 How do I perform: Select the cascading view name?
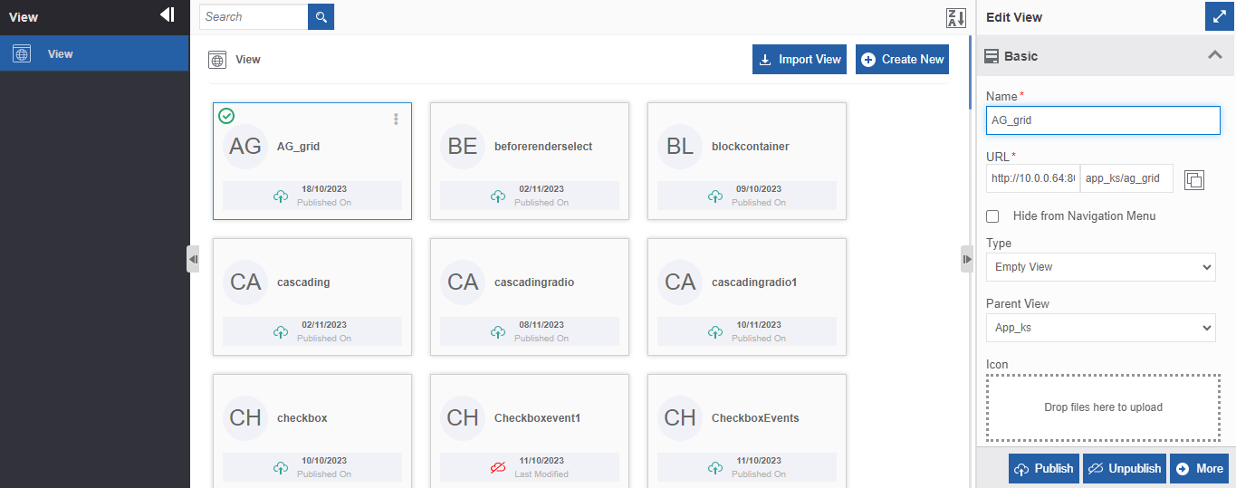click(303, 282)
